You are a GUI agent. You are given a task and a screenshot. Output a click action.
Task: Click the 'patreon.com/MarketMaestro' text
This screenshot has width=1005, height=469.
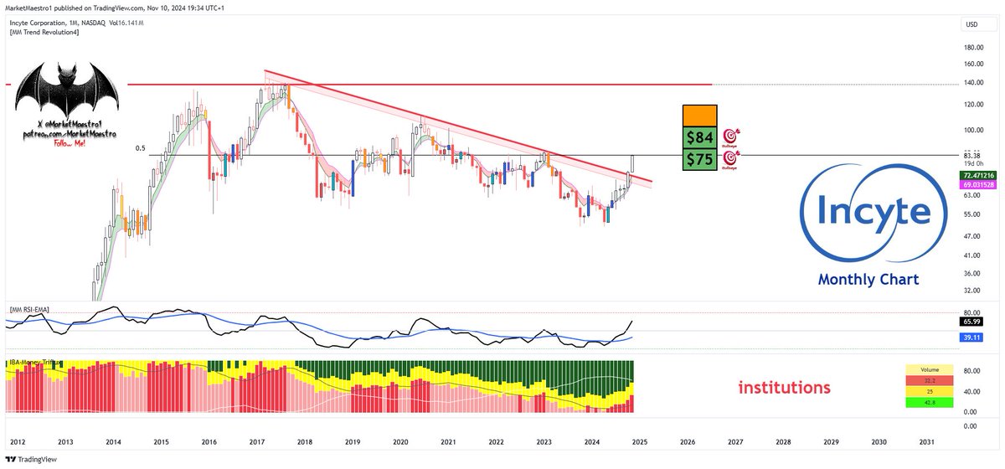click(x=70, y=134)
